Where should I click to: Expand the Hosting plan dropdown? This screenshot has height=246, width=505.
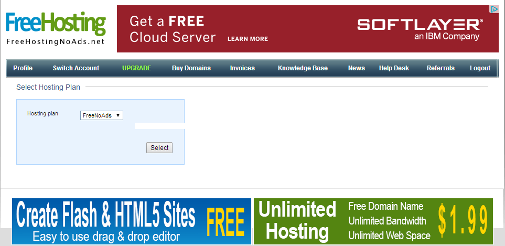tap(101, 115)
